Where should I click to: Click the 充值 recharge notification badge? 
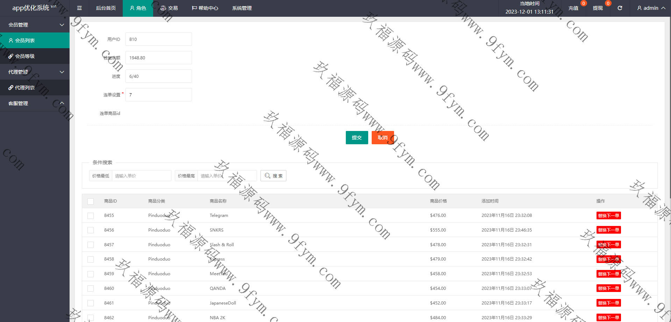point(583,3)
